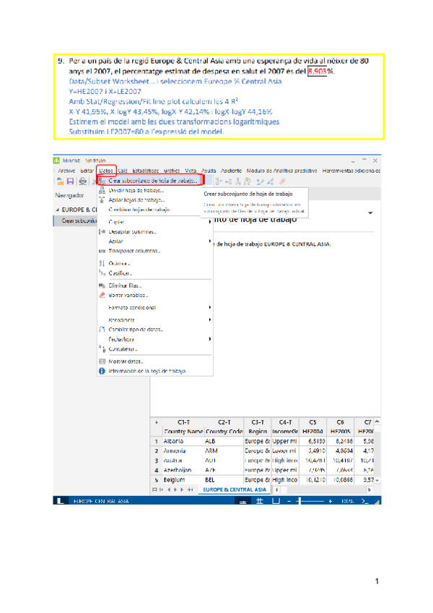
Task: Click the Open folder toolbar icon
Action: 61,181
